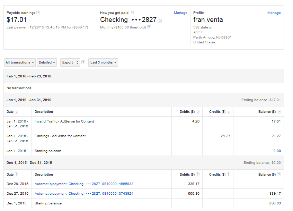
Task: Click Date help icon in December table
Action: [x=17, y=175]
